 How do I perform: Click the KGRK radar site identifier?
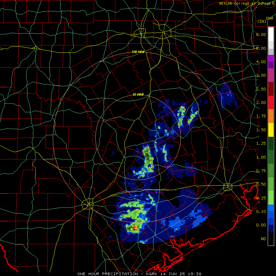(x=152, y=274)
